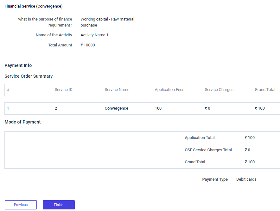Go back with the Previous button
Image resolution: width=280 pixels, height=211 pixels.
click(x=21, y=205)
